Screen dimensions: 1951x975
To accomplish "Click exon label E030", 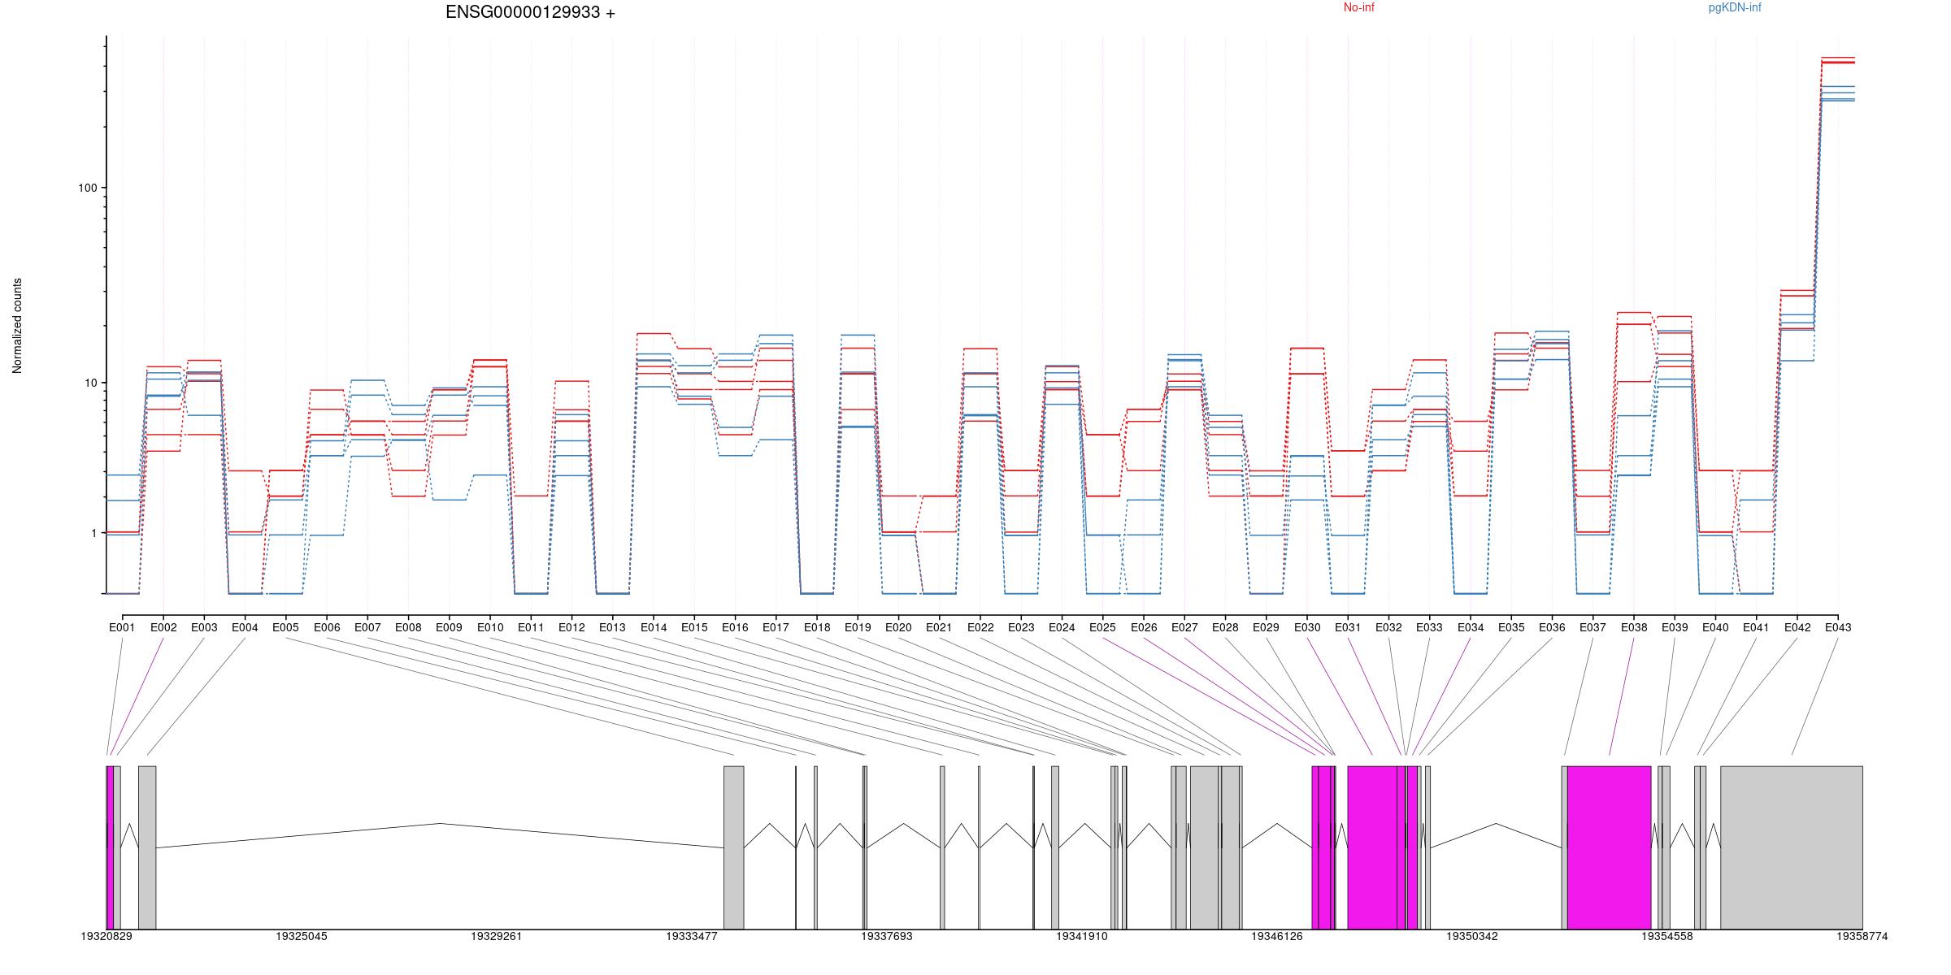I will (x=1306, y=627).
